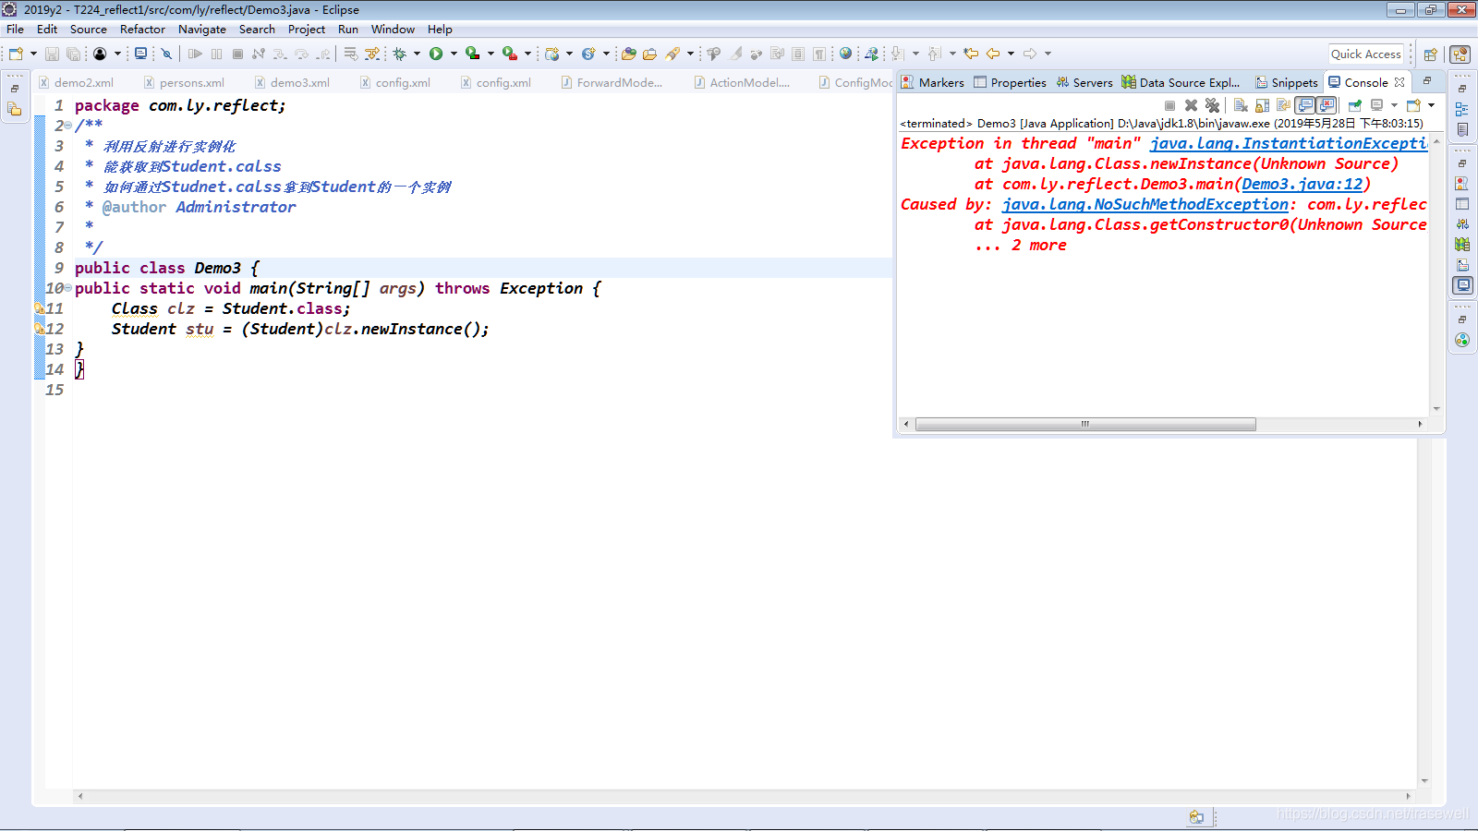Toggle Scroll Lock in Console toolbar

1262,105
